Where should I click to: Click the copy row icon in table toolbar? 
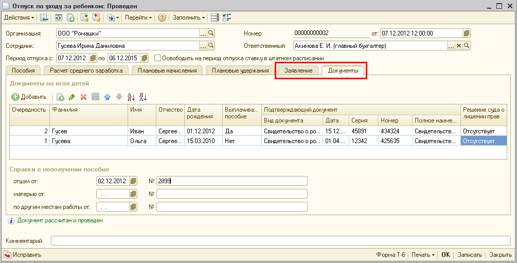tap(60, 97)
